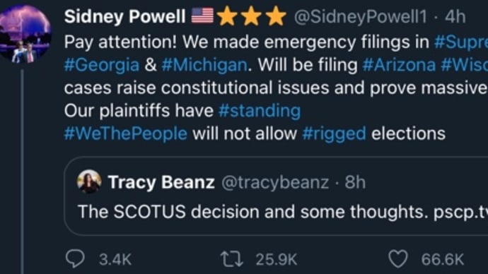Like the tweet with heart icon
The height and width of the screenshot is (274, 488).
[x=398, y=258]
